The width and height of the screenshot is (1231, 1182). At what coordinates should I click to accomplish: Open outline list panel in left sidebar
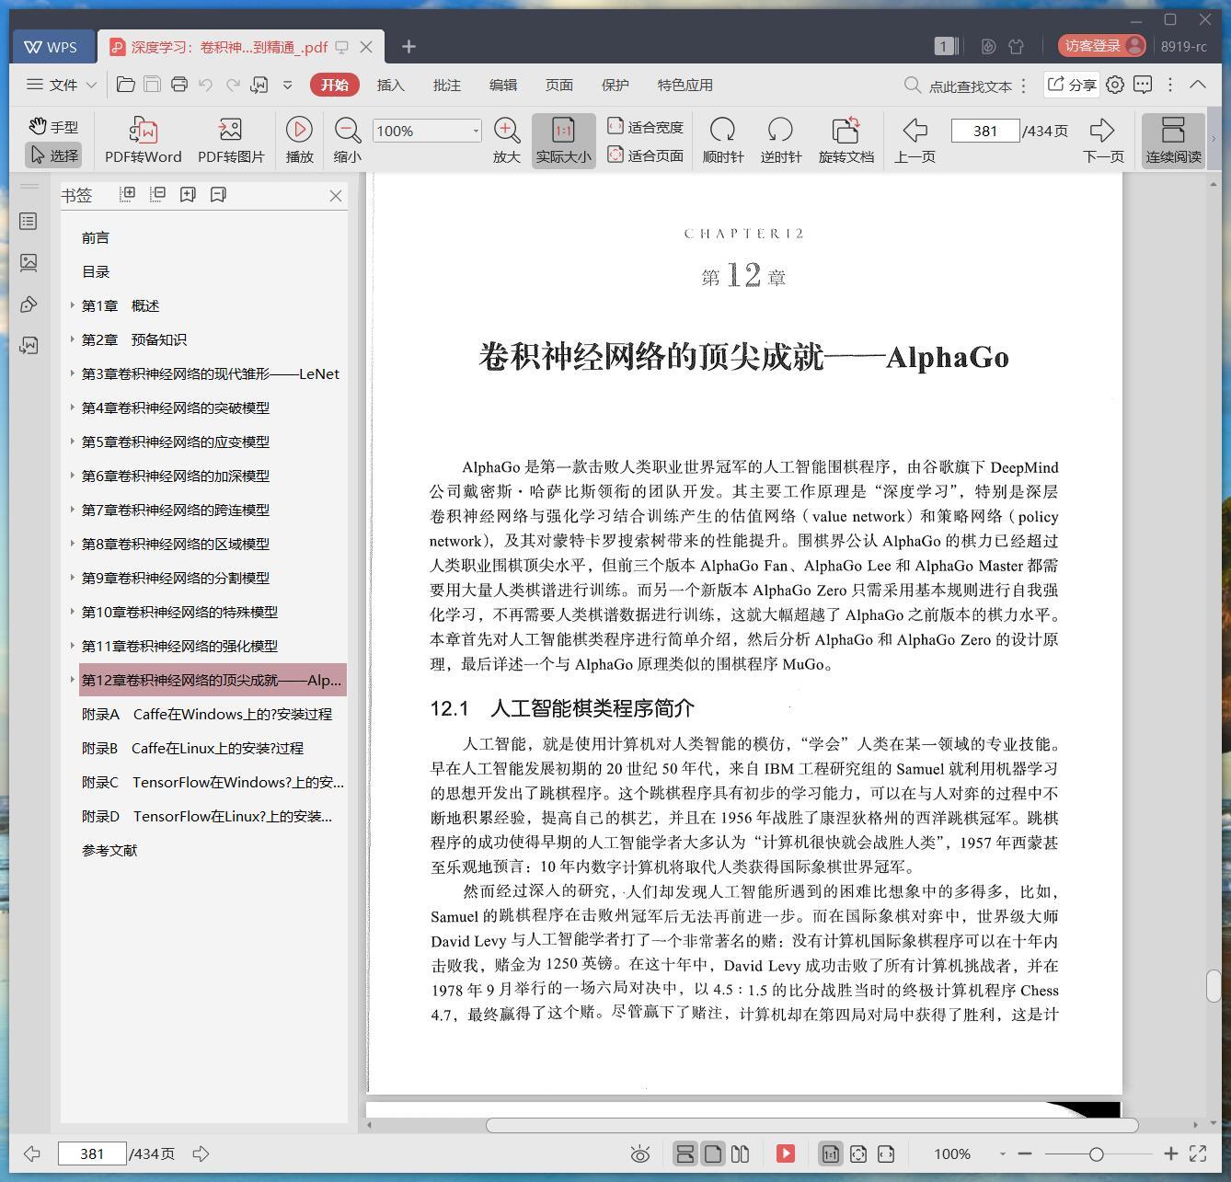[x=29, y=221]
